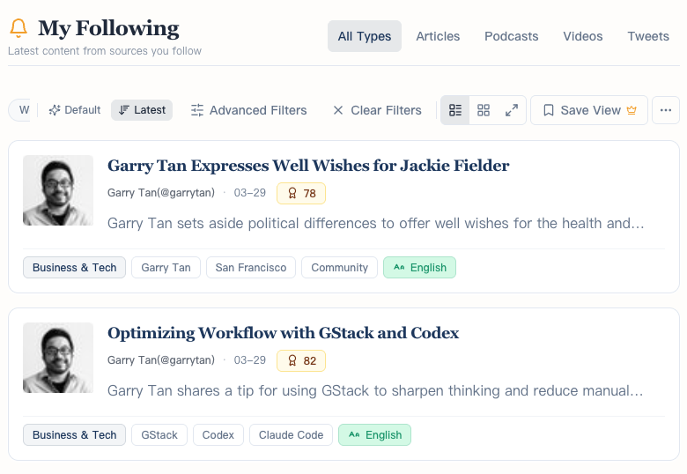
Task: Open article Garry Tan Expresses Well Wishes
Action: [308, 166]
